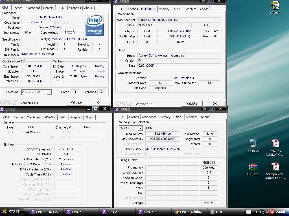This screenshot has height=216, width=289.
Task: Open SPD tab in Memory window
Action: coord(62,117)
